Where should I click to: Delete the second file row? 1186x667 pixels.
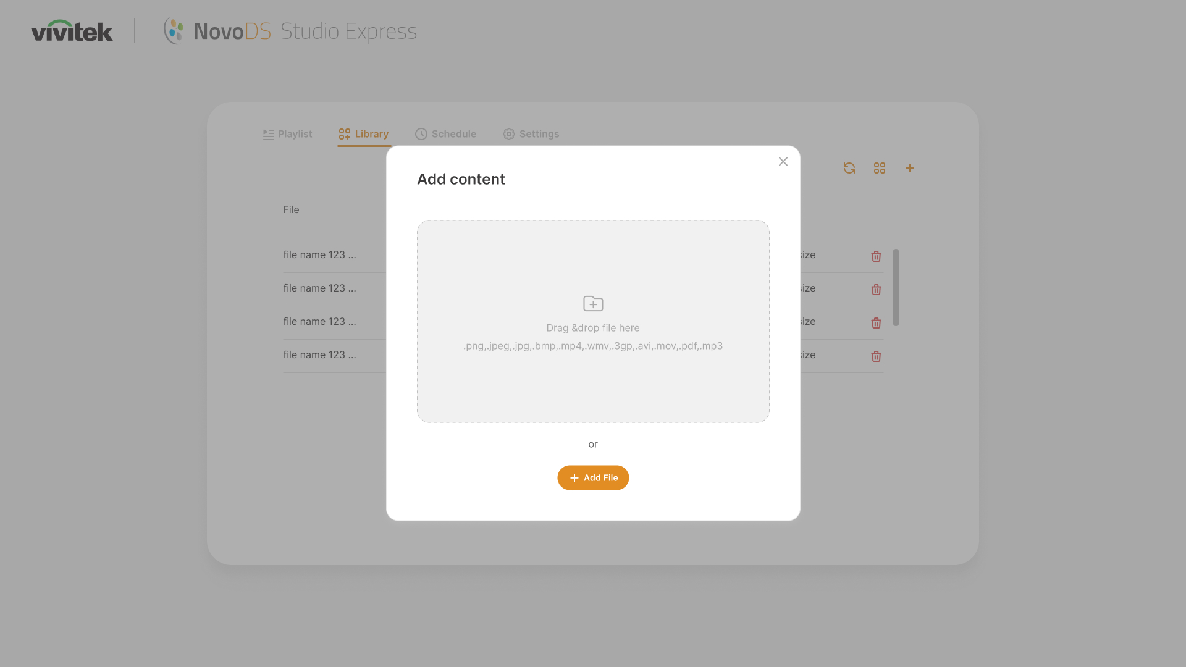coord(876,290)
